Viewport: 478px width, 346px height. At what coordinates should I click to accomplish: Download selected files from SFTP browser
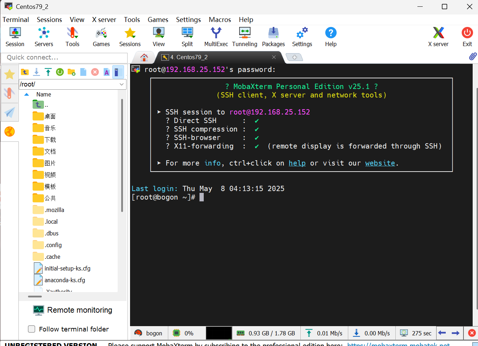pyautogui.click(x=36, y=72)
